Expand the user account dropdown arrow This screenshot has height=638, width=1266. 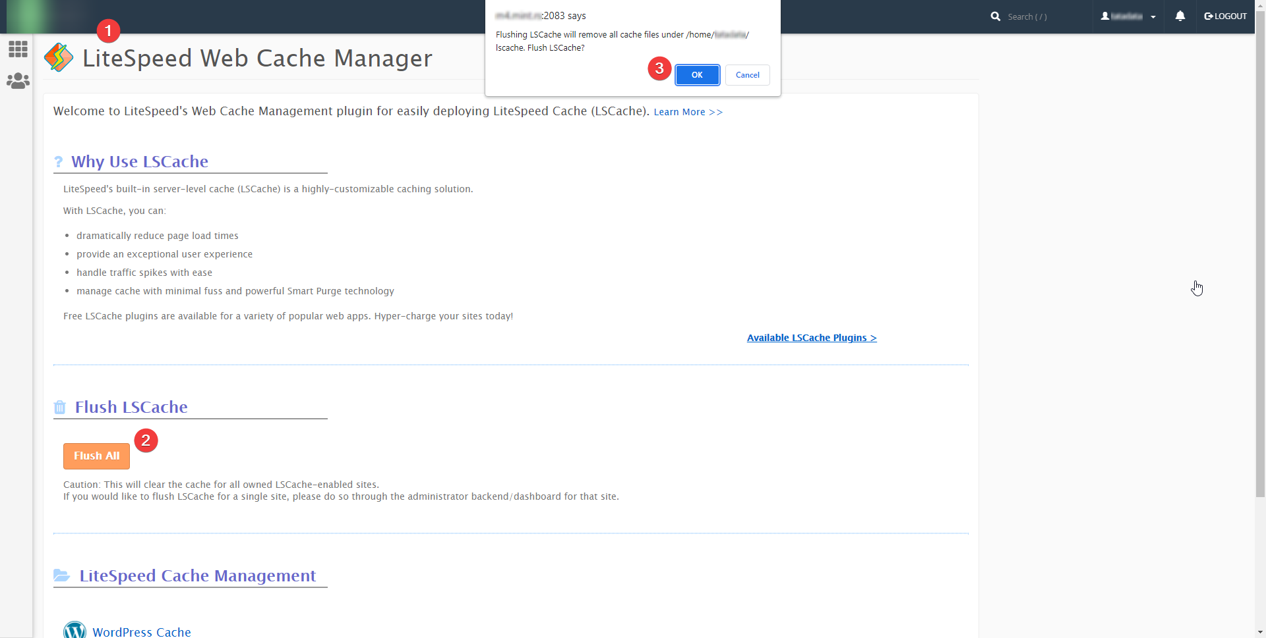[x=1153, y=17]
